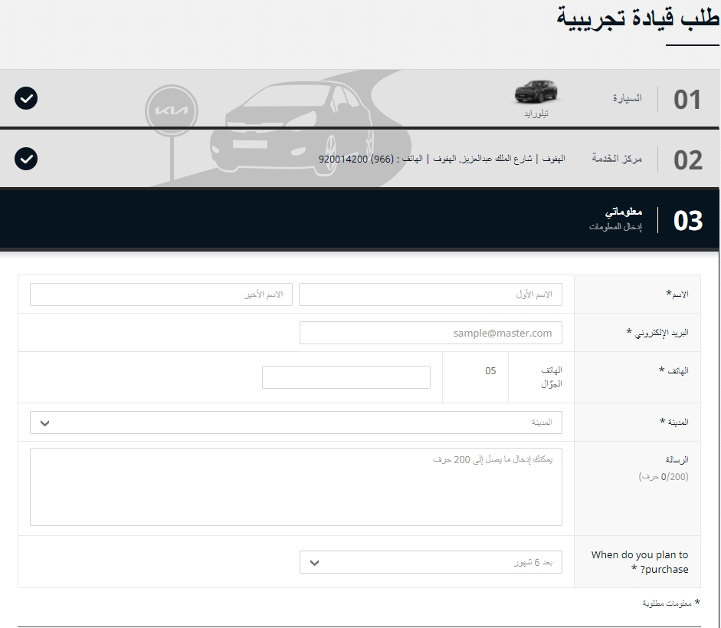Open the city المدينة dropdown
The image size is (721, 628).
point(296,423)
